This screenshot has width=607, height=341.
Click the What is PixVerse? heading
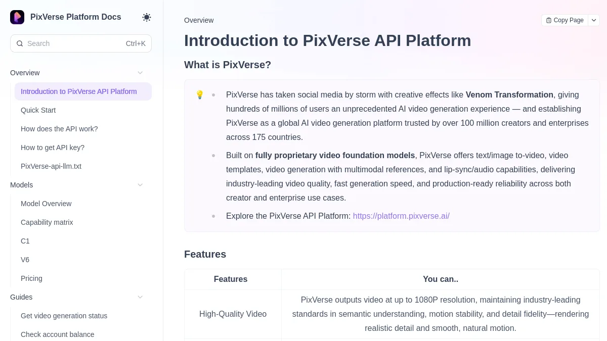coord(228,65)
